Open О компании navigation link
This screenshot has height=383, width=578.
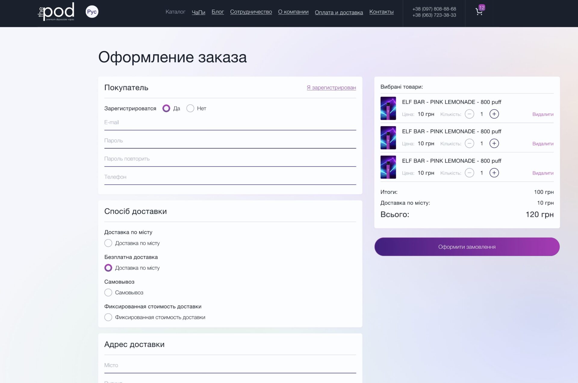(293, 12)
